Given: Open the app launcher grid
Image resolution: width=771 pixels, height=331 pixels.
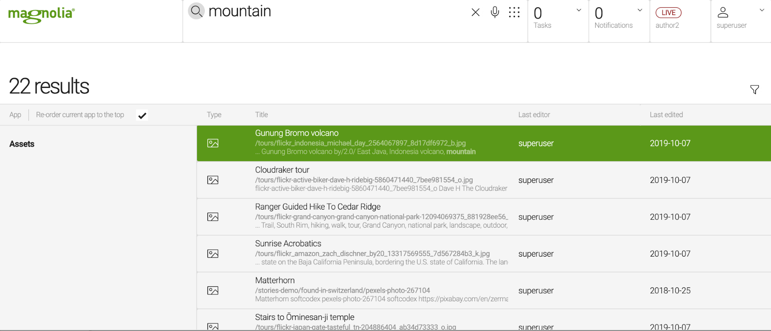Looking at the screenshot, I should pyautogui.click(x=514, y=12).
